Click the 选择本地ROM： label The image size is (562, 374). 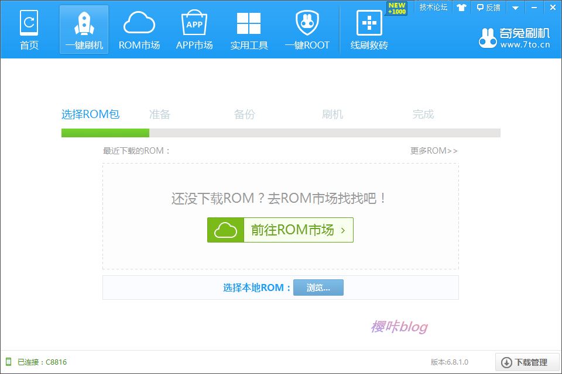[x=256, y=288]
